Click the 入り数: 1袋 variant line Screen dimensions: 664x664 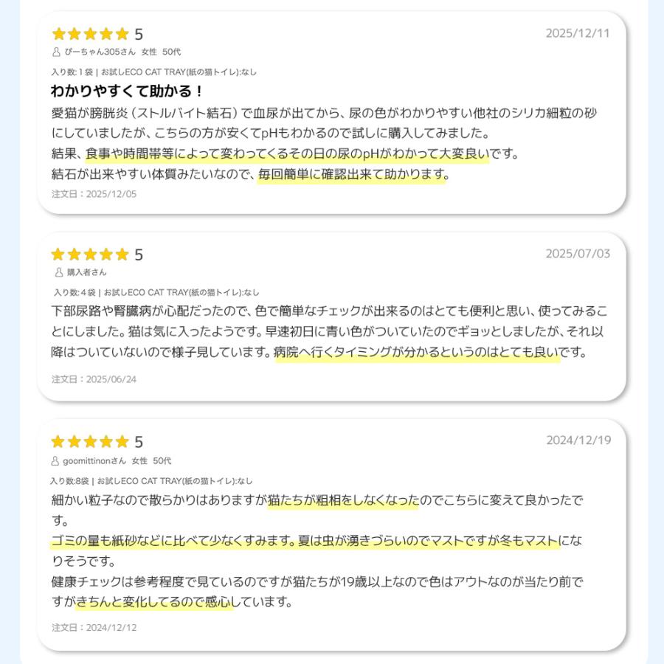(153, 72)
